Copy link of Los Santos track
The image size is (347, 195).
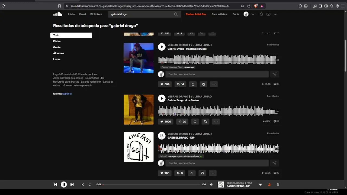point(205,122)
